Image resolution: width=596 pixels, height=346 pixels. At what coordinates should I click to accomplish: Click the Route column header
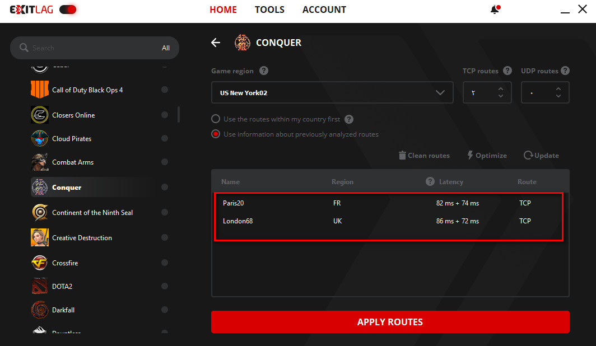527,182
